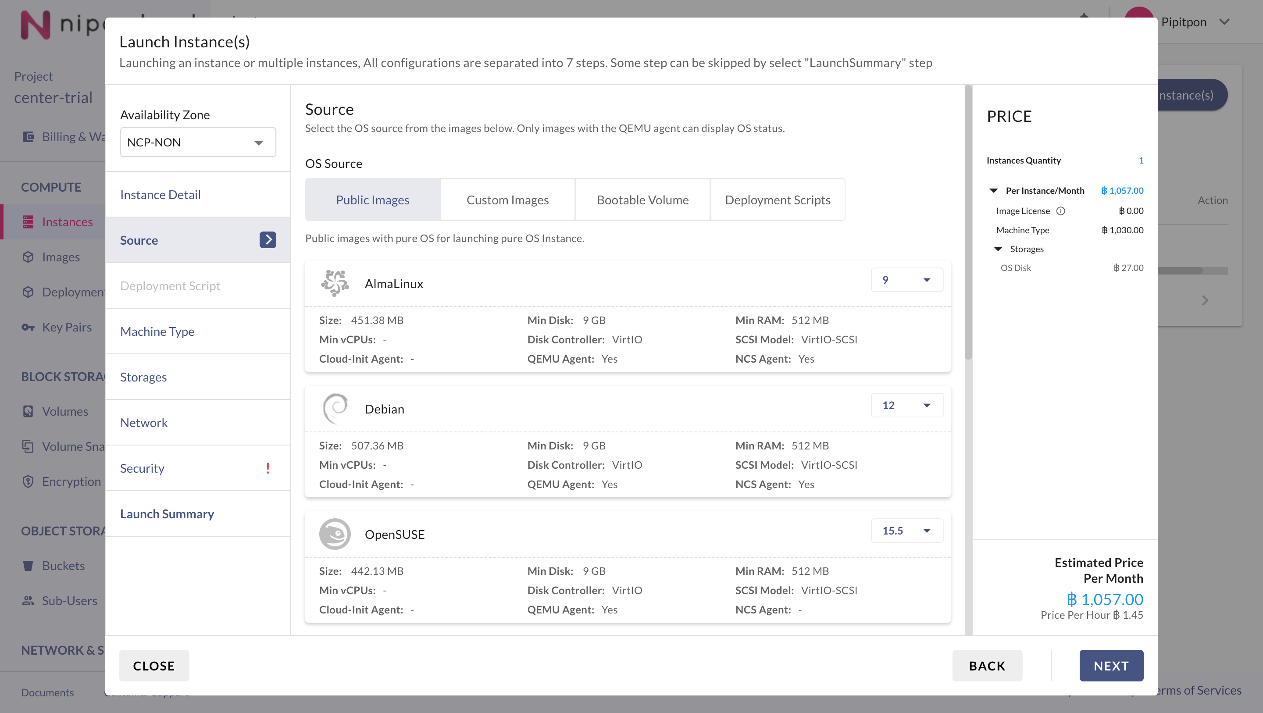Click the Source step arrow icon
Viewport: 1263px width, 713px height.
click(x=268, y=240)
